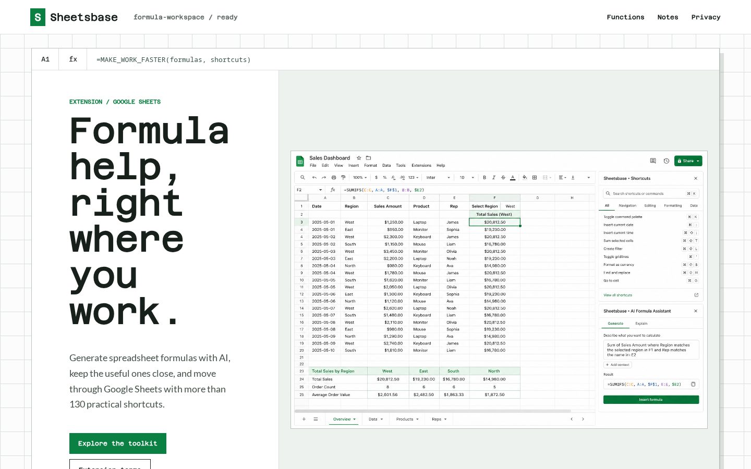Click the search magnifier in the toolbar
The width and height of the screenshot is (751, 469).
(x=302, y=177)
